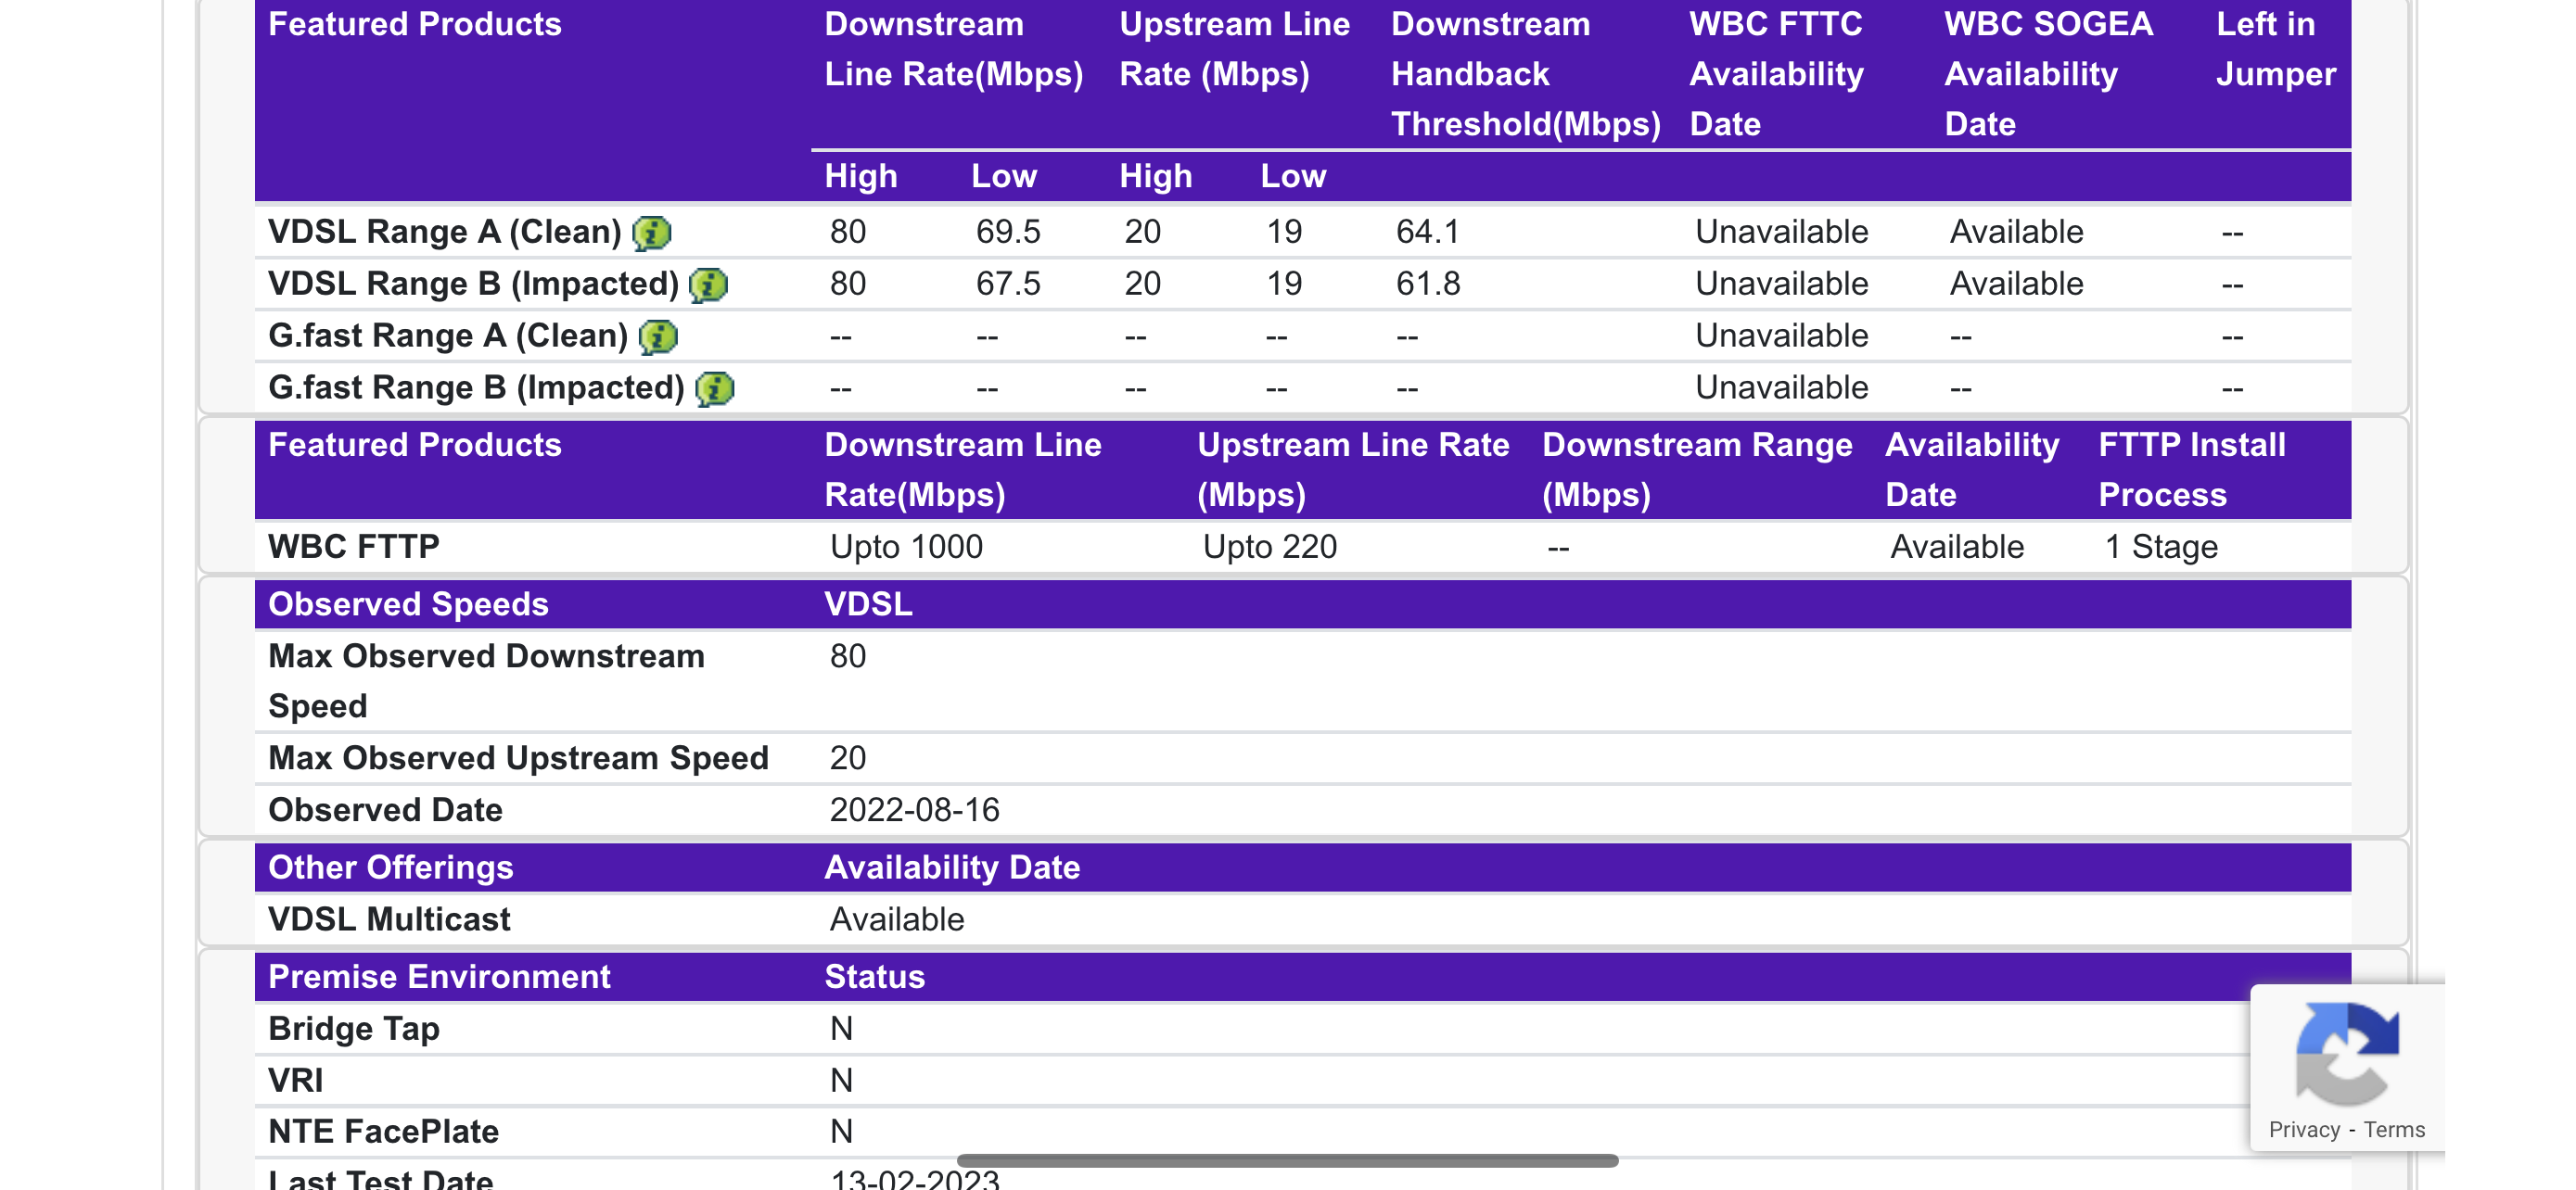Select the WBC FTTP row label

tap(352, 547)
